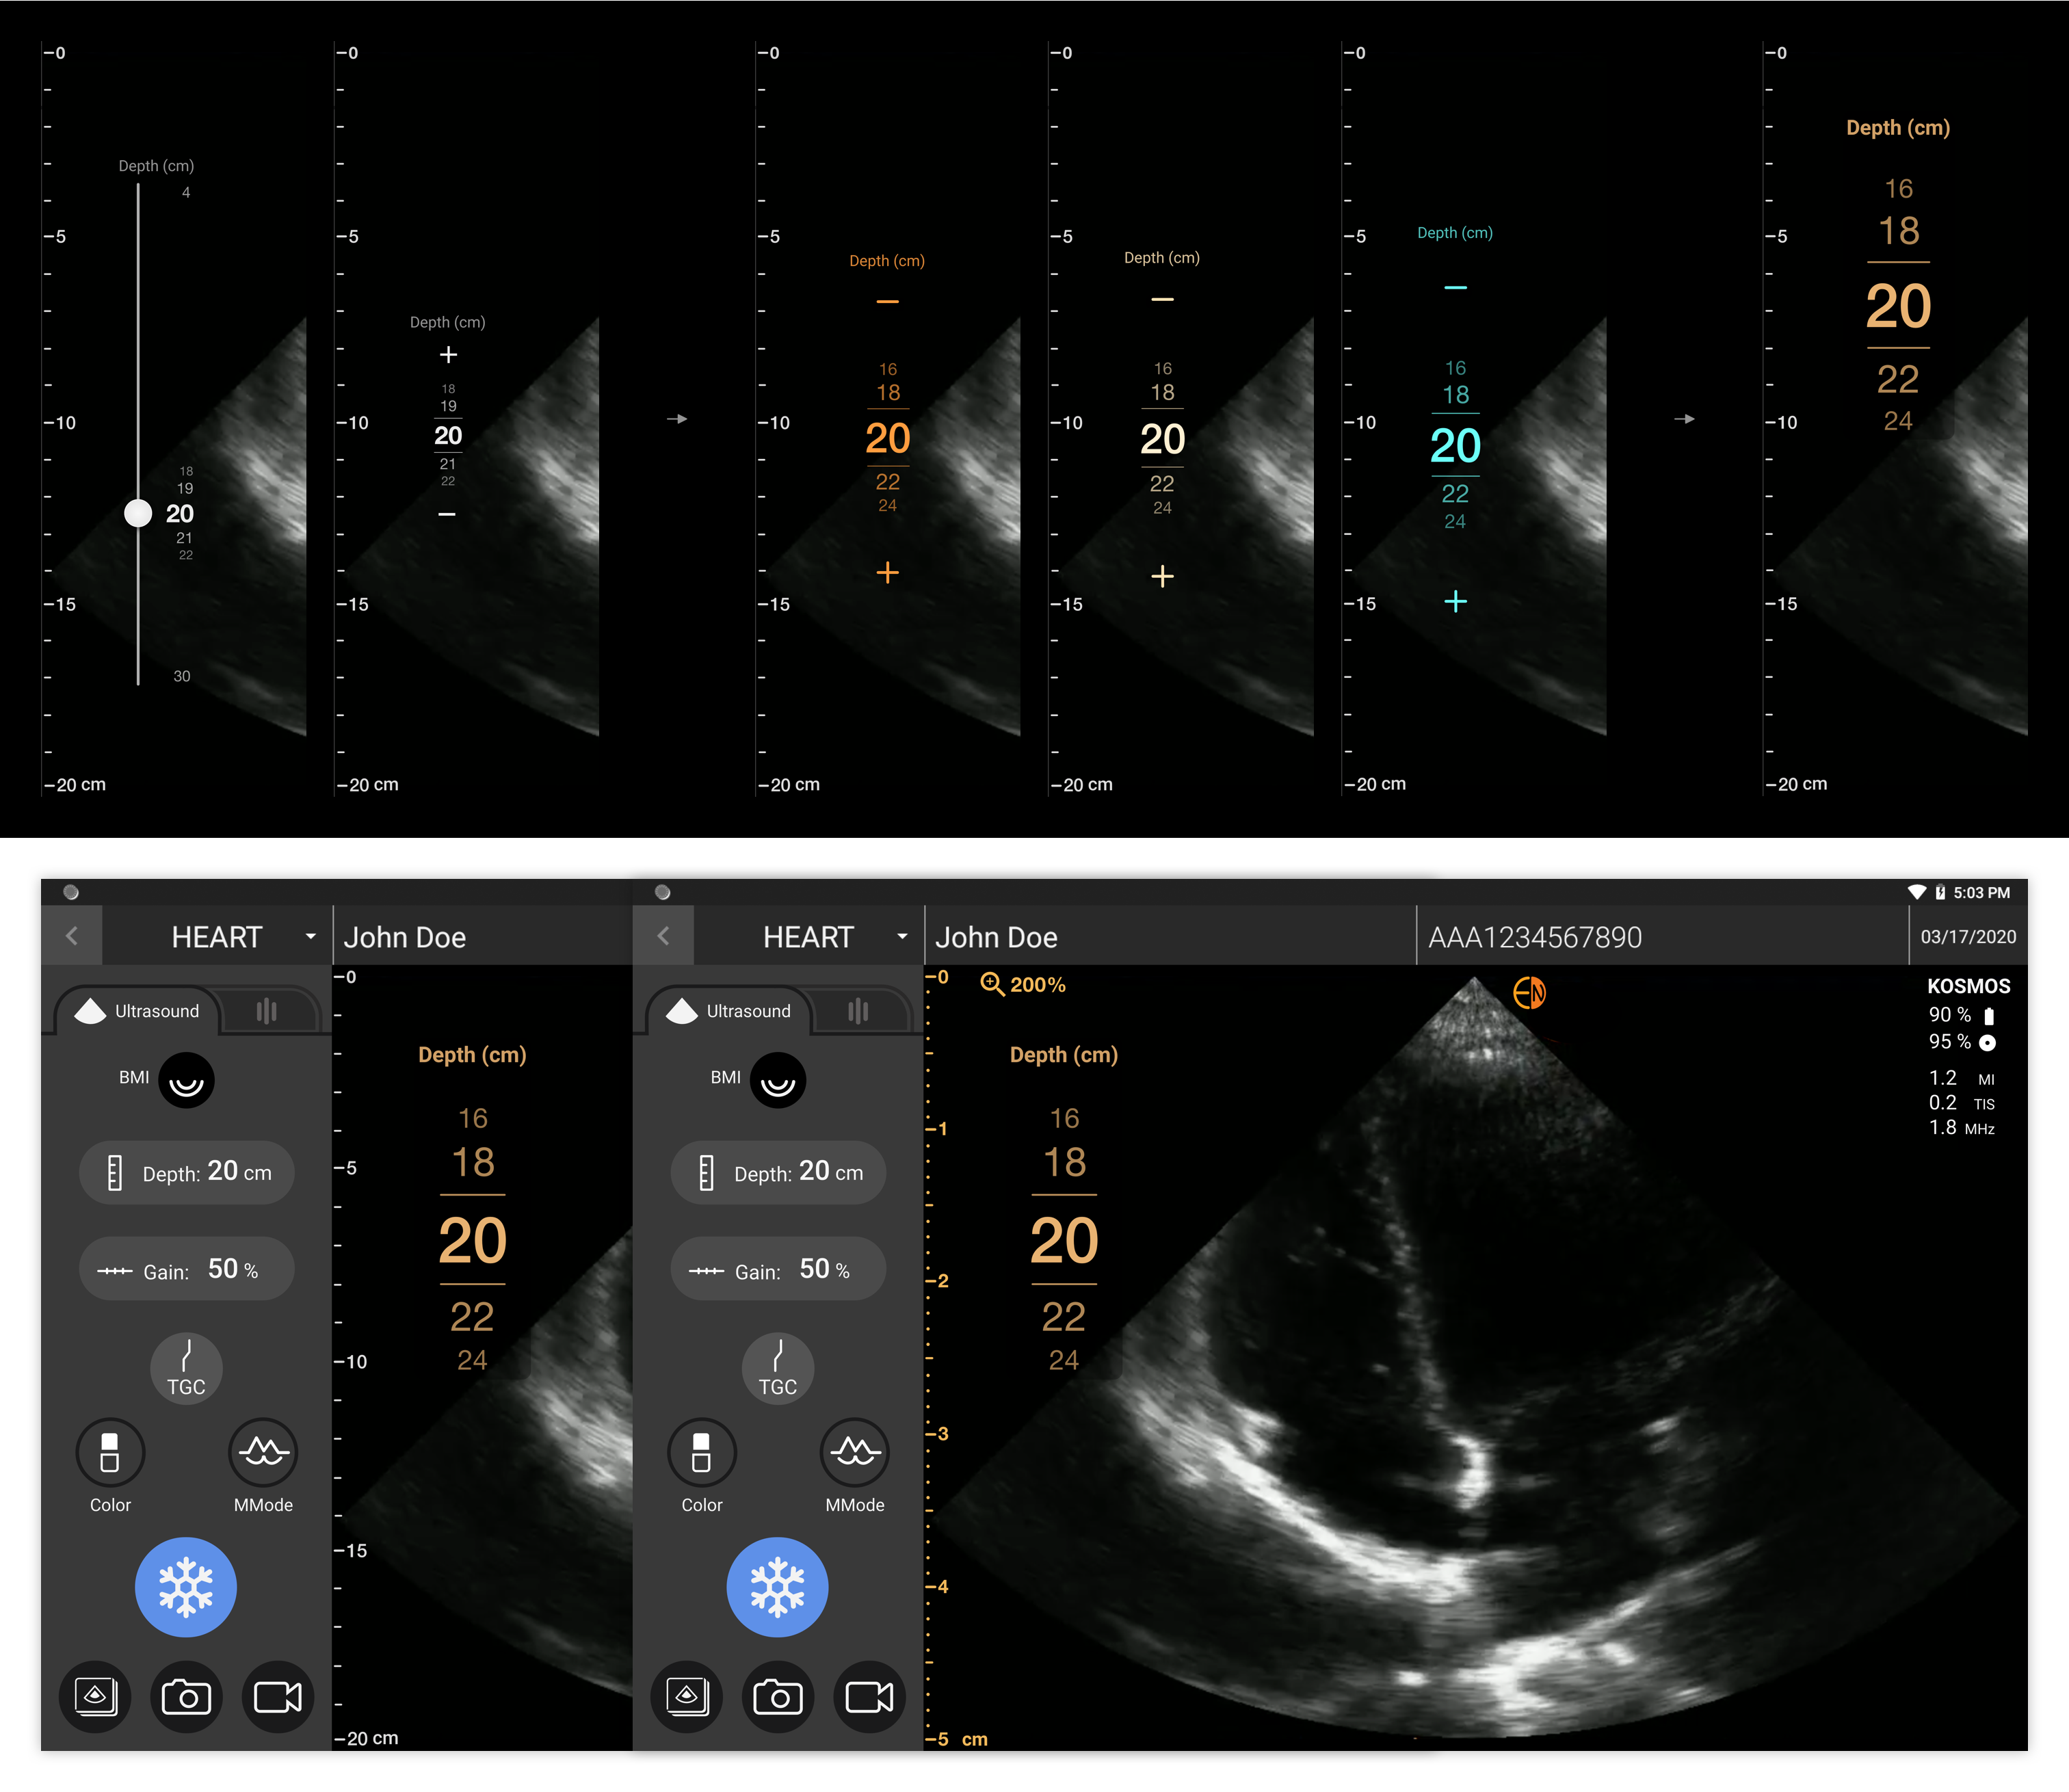Toggle the BMI switch in right mockup
Image resolution: width=2069 pixels, height=1792 pixels.
777,1080
